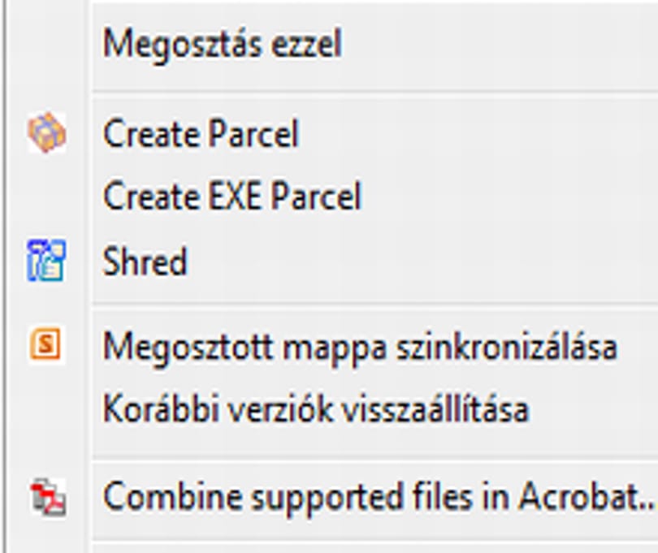Restore previous versions via Korábbi verziók
The height and width of the screenshot is (553, 658).
pyautogui.click(x=316, y=408)
